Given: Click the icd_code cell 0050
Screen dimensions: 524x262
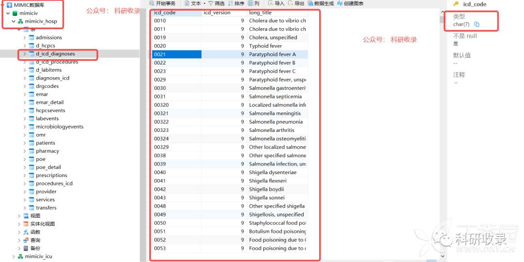Looking at the screenshot, I should coord(160,223).
